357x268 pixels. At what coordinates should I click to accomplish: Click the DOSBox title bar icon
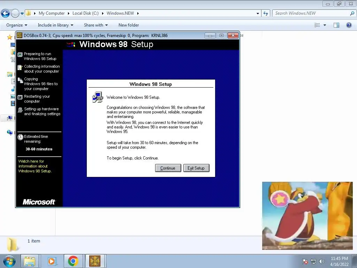pos(20,35)
